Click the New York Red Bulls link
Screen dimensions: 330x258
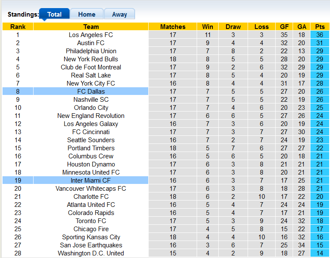(91, 59)
